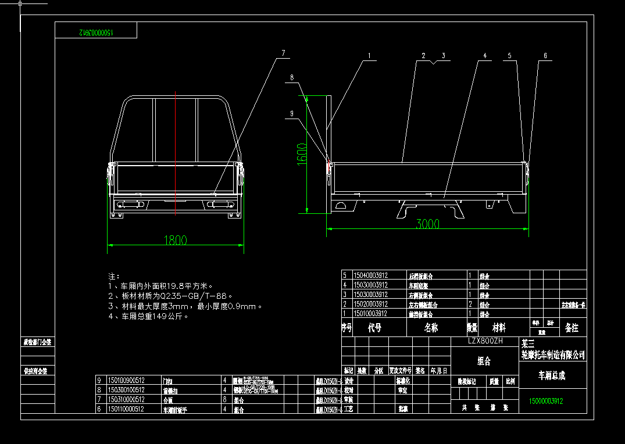
Task: Select the '注:' notes heading
Action: [114, 276]
